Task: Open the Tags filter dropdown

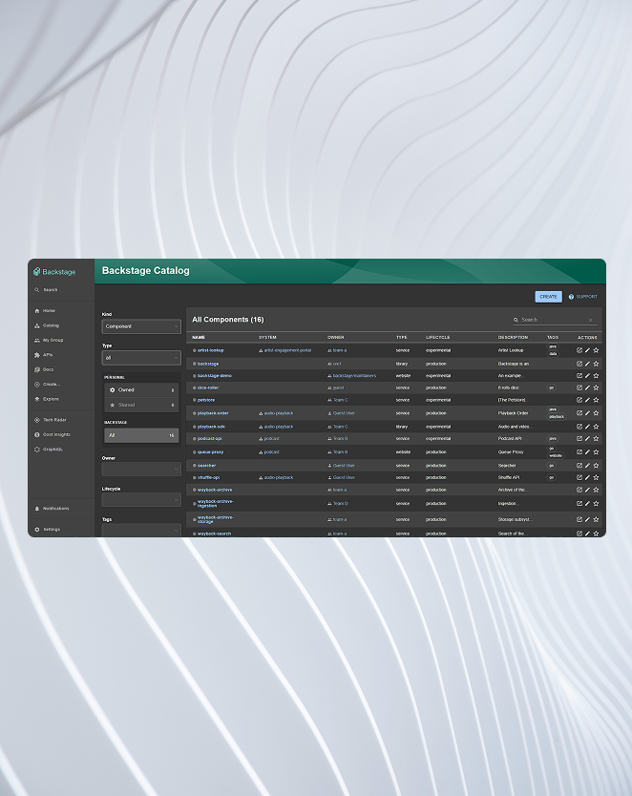Action: click(141, 530)
